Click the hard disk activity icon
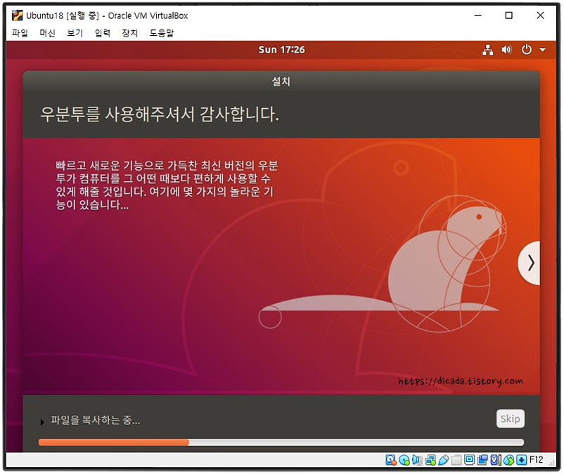Screen dimensions: 564x474 [390, 460]
